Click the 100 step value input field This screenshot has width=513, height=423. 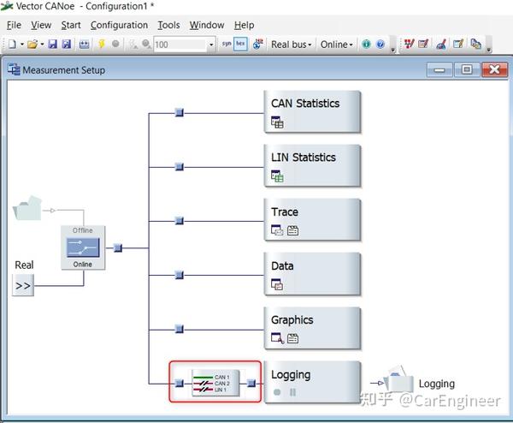pos(180,45)
